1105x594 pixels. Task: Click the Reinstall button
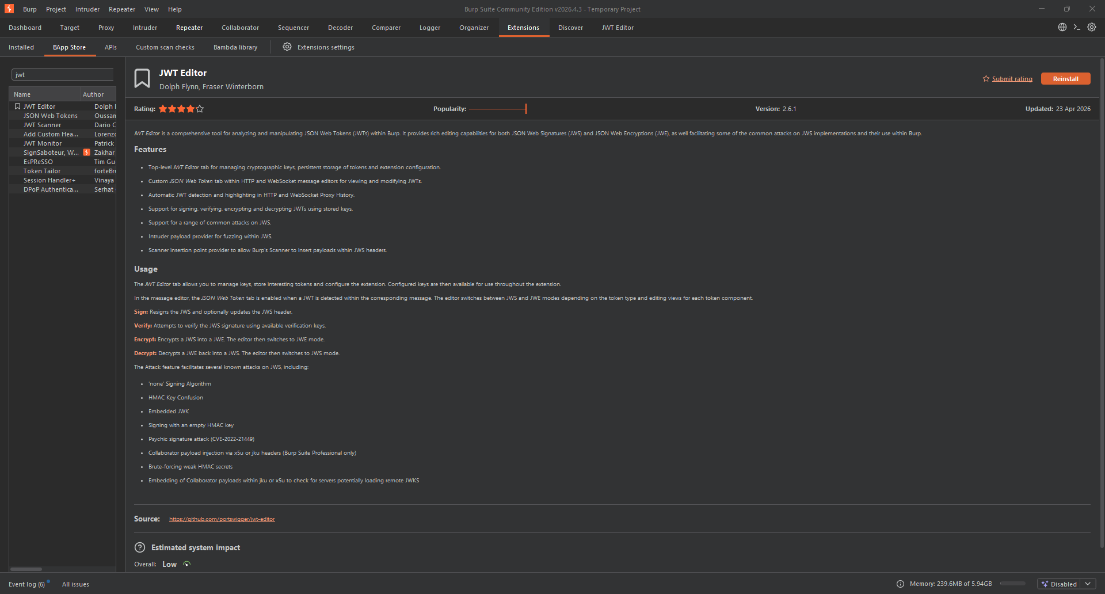pos(1065,79)
